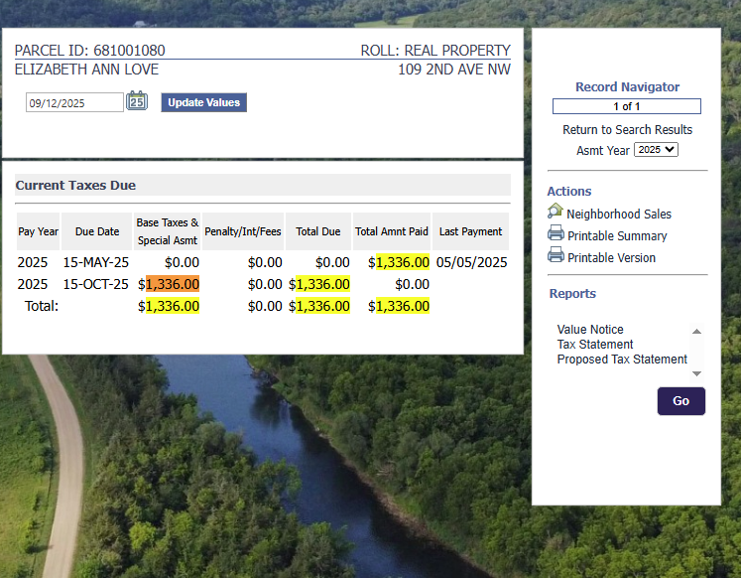Open the Printable Summary link
Image resolution: width=741 pixels, height=578 pixels.
[x=616, y=236]
